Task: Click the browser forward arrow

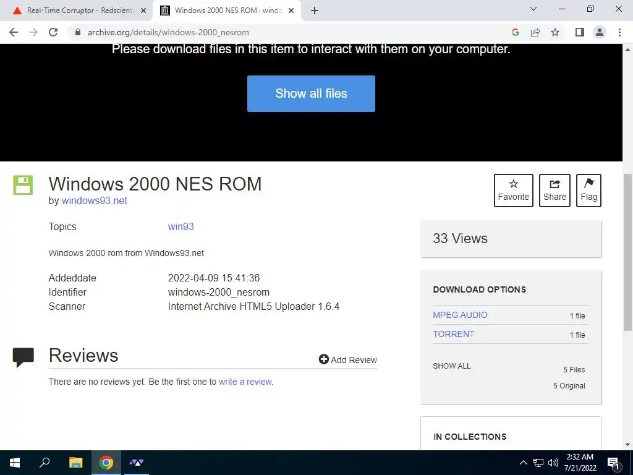Action: click(x=33, y=32)
